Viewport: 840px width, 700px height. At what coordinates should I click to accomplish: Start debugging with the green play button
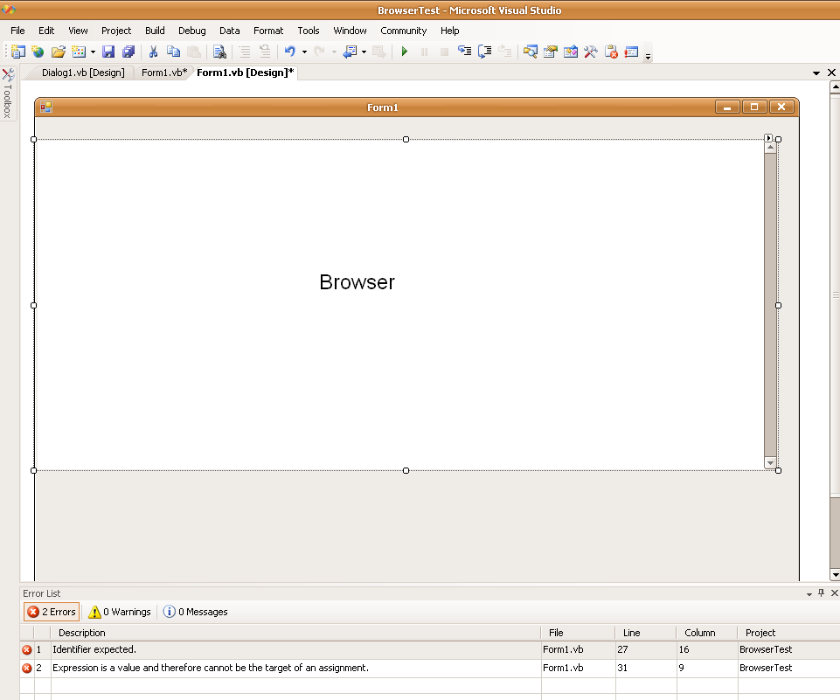coord(405,52)
